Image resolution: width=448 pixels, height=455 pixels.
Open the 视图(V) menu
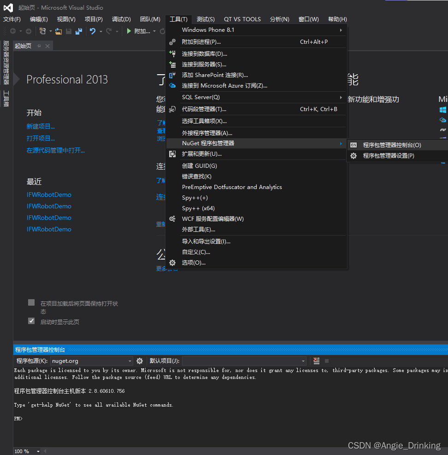66,19
